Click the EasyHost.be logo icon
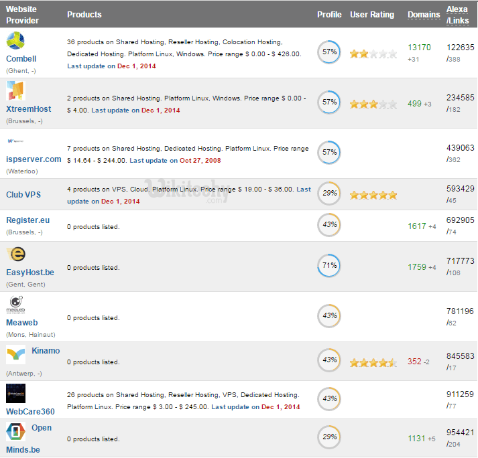 [16, 254]
